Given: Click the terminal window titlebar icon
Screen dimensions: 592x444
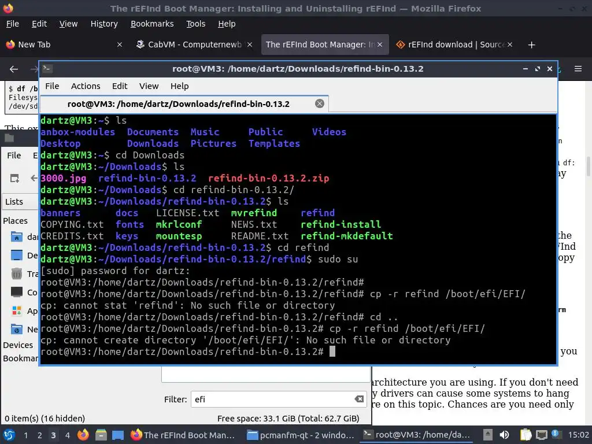Looking at the screenshot, I should pyautogui.click(x=47, y=68).
